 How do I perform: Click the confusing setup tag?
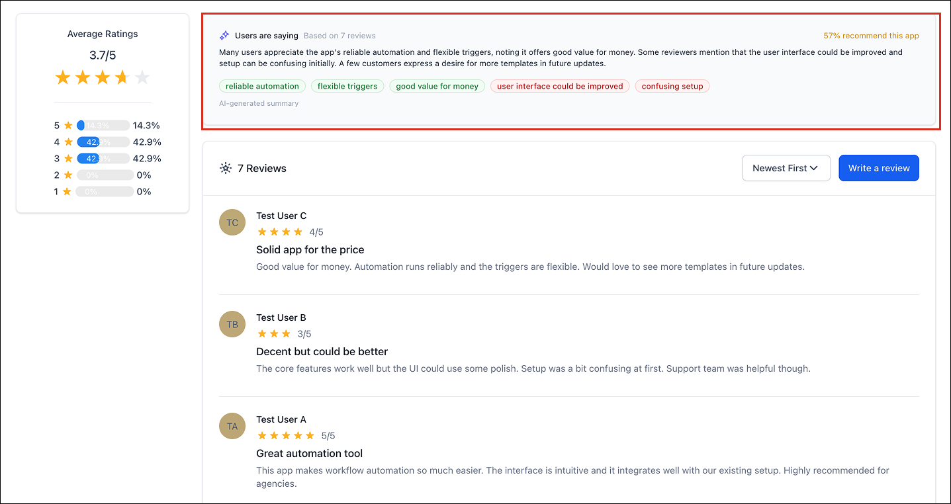click(x=672, y=86)
